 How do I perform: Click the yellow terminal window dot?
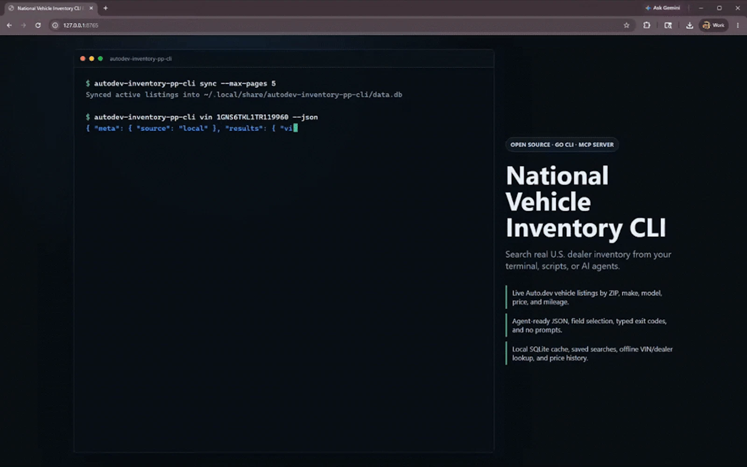pos(92,58)
